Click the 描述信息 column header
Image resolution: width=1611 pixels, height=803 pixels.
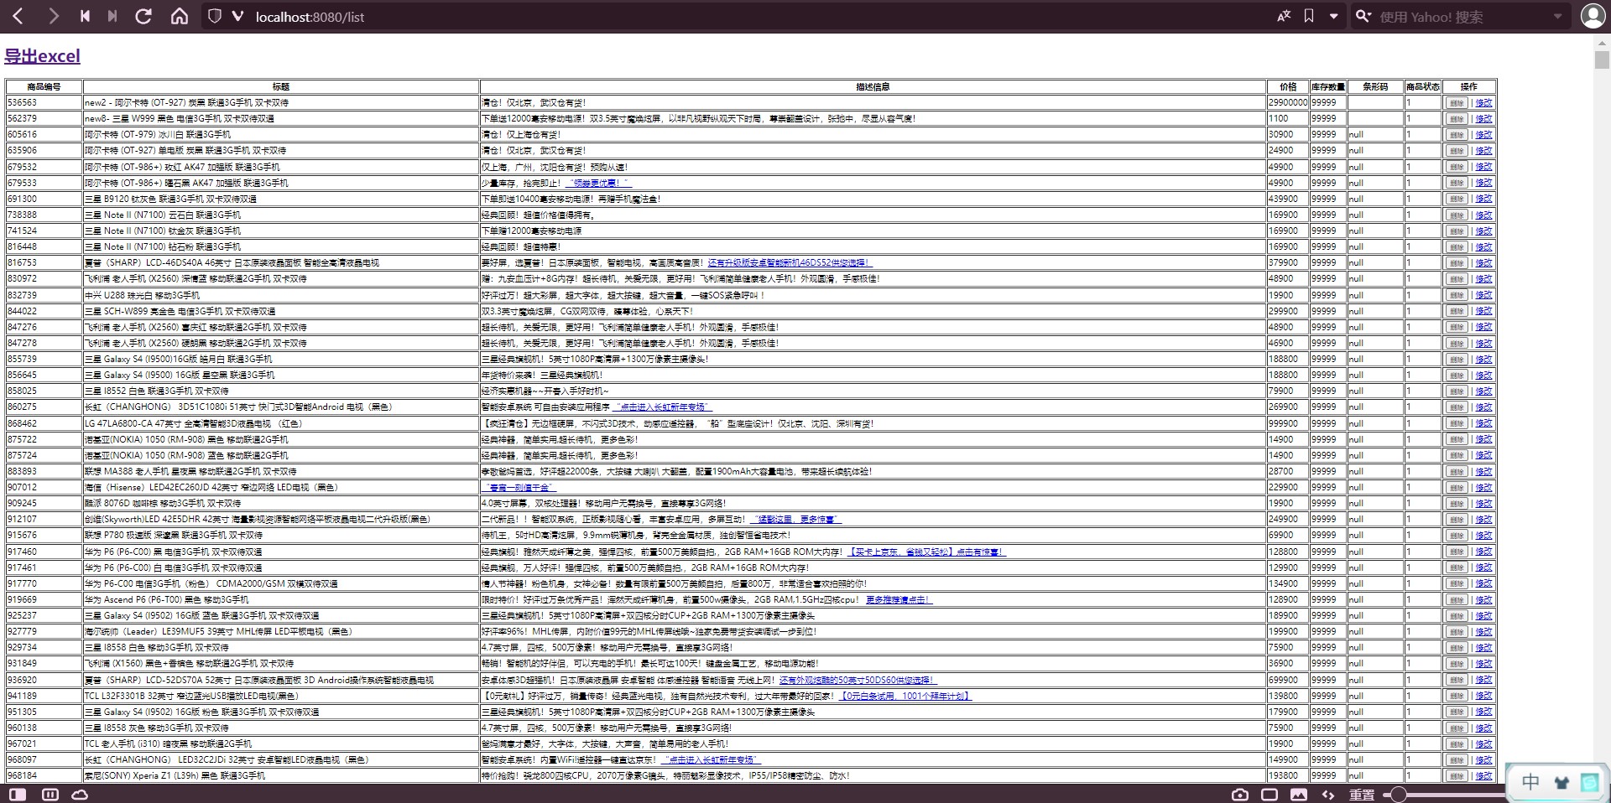pos(873,87)
